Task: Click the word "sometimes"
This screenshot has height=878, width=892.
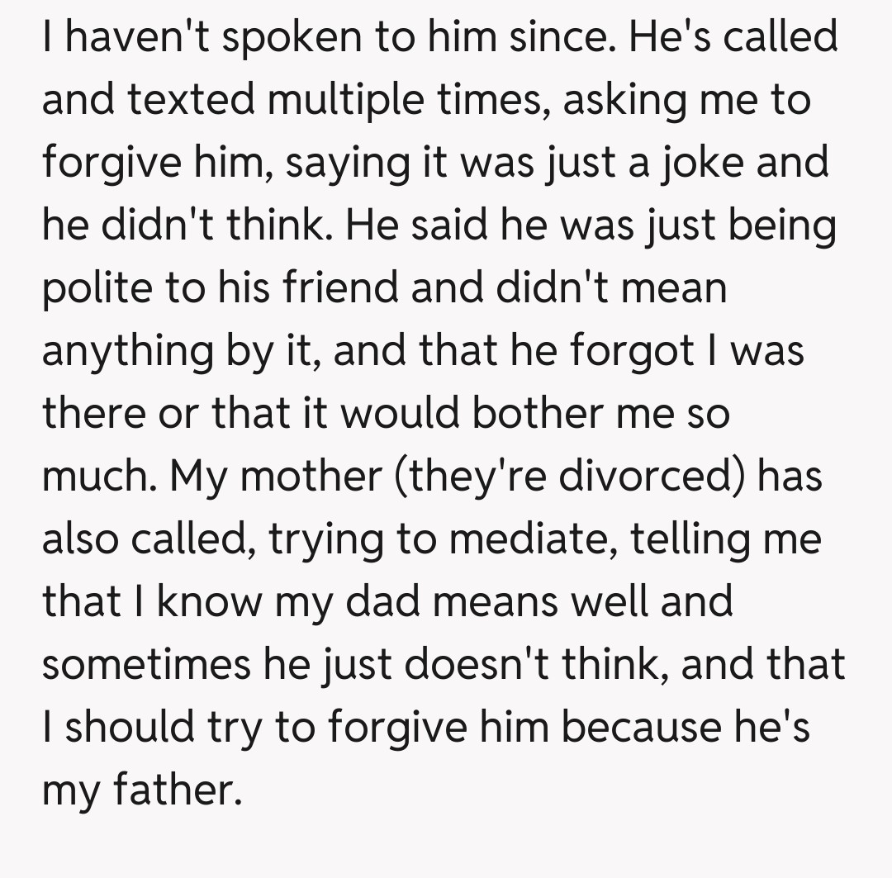Action: (x=145, y=666)
